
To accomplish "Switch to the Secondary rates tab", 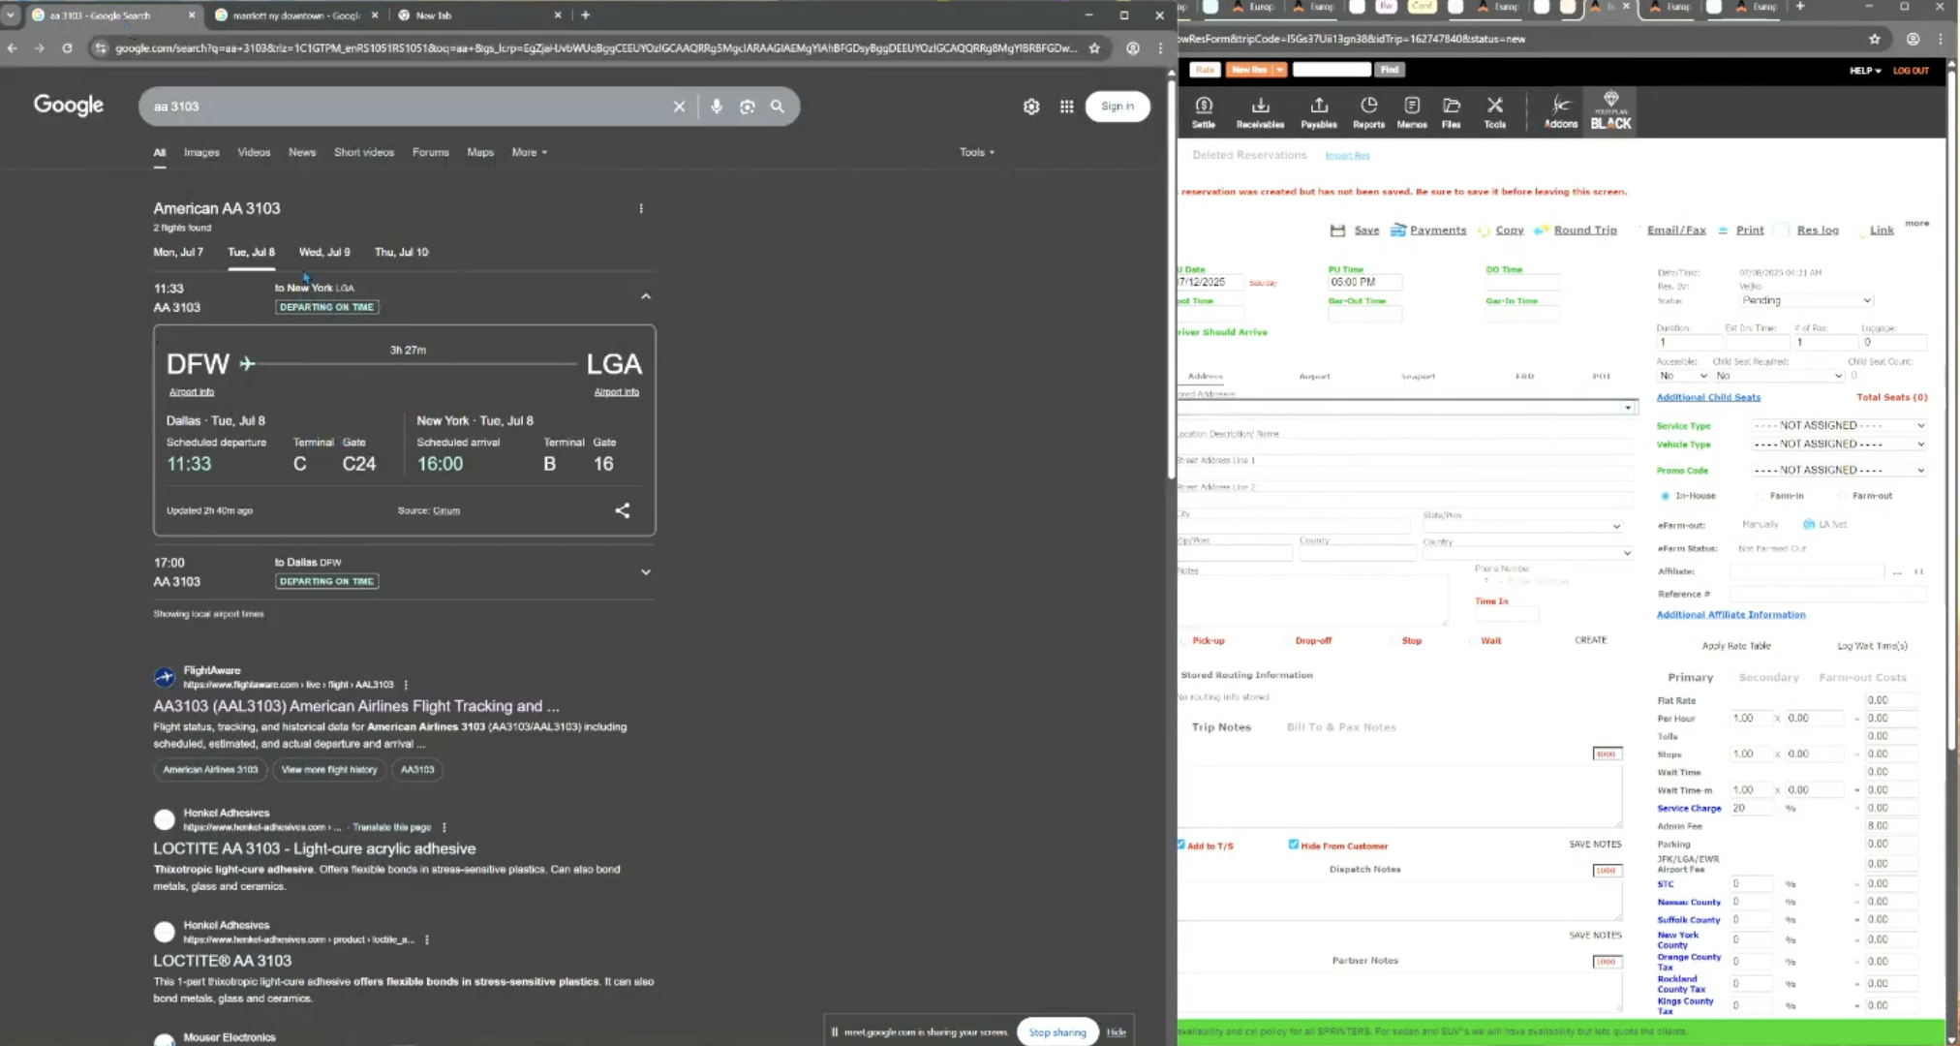I will [1769, 677].
